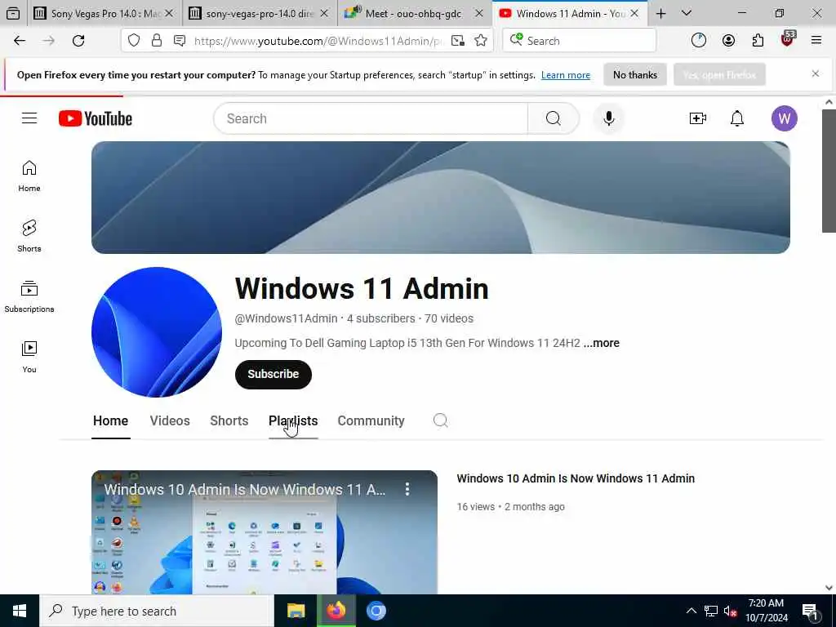Dismiss the Firefox startup notification bar

(x=815, y=73)
